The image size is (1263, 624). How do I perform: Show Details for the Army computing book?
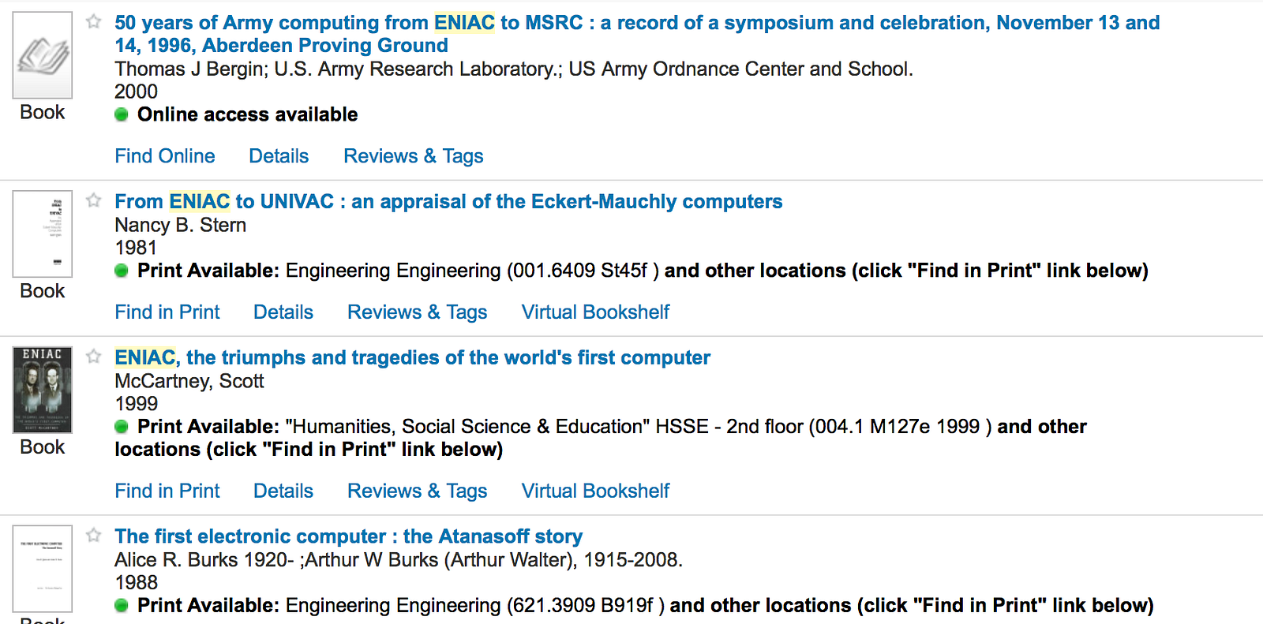tap(279, 156)
